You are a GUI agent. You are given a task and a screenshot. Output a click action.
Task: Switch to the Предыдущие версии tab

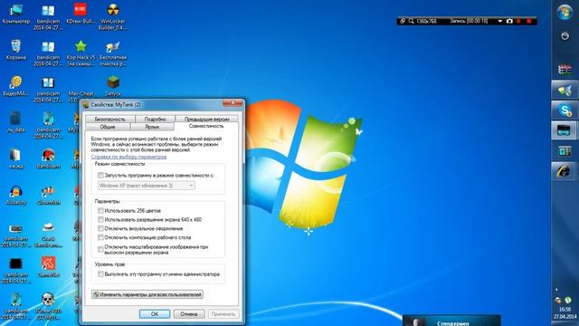pyautogui.click(x=207, y=119)
